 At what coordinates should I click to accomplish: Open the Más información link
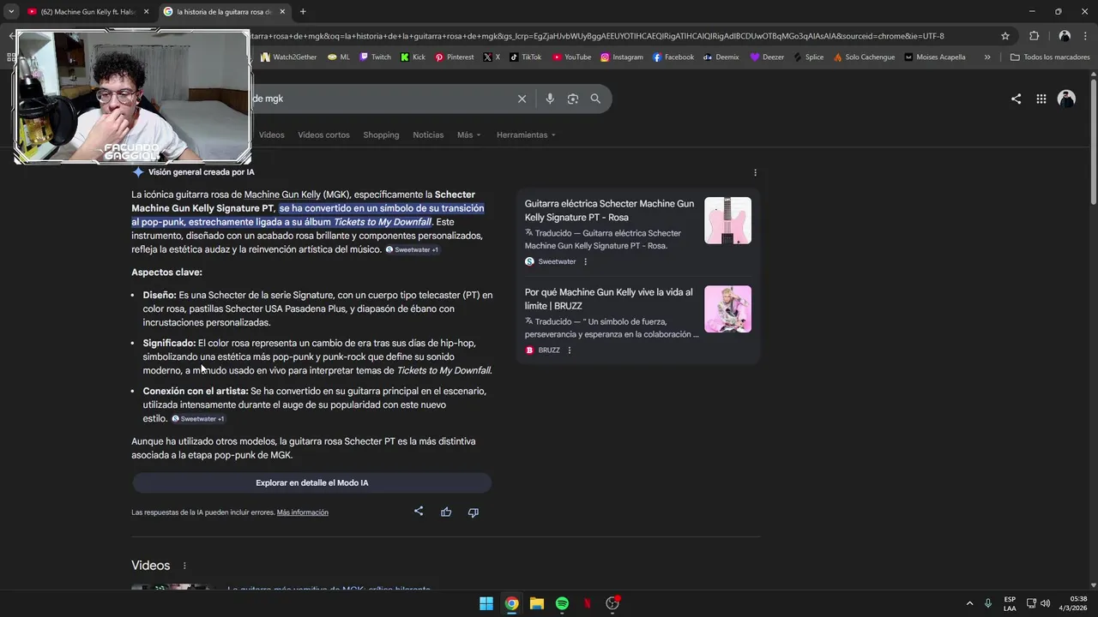tap(303, 512)
